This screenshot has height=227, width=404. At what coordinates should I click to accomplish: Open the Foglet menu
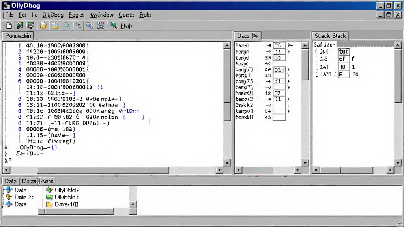click(x=76, y=15)
